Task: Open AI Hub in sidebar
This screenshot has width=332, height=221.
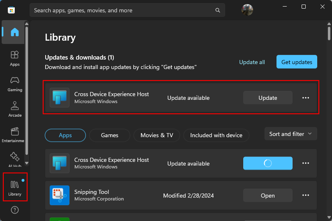Action: 15,159
